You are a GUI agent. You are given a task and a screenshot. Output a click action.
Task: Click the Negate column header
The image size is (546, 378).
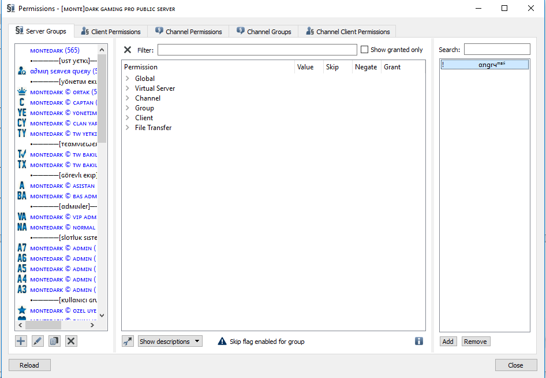click(367, 67)
